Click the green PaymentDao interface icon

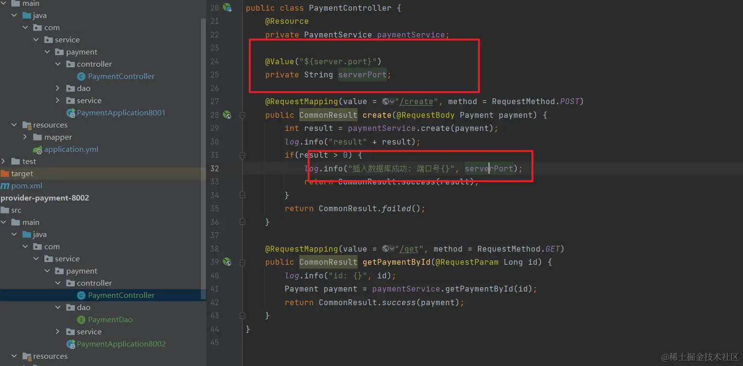pyautogui.click(x=81, y=320)
